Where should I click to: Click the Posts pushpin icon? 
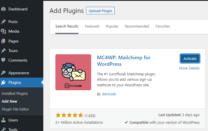[x=3, y=22]
